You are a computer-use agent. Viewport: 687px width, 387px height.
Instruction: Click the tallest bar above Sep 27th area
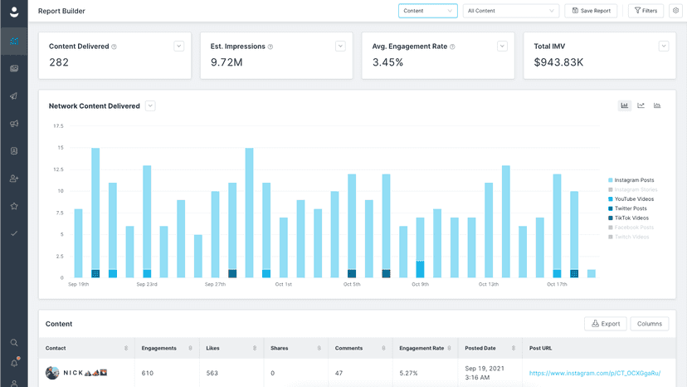point(249,213)
